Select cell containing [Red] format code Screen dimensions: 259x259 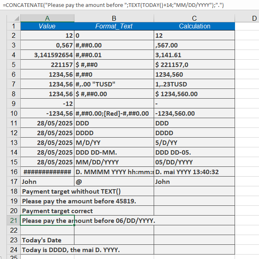pyautogui.click(x=114, y=113)
